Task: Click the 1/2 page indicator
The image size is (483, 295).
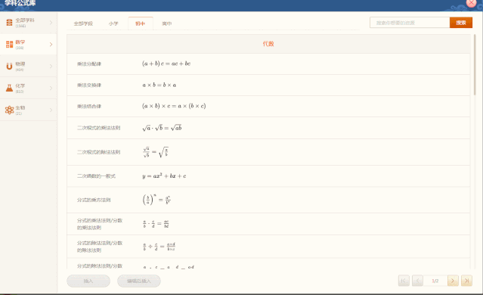Action: [x=435, y=281]
